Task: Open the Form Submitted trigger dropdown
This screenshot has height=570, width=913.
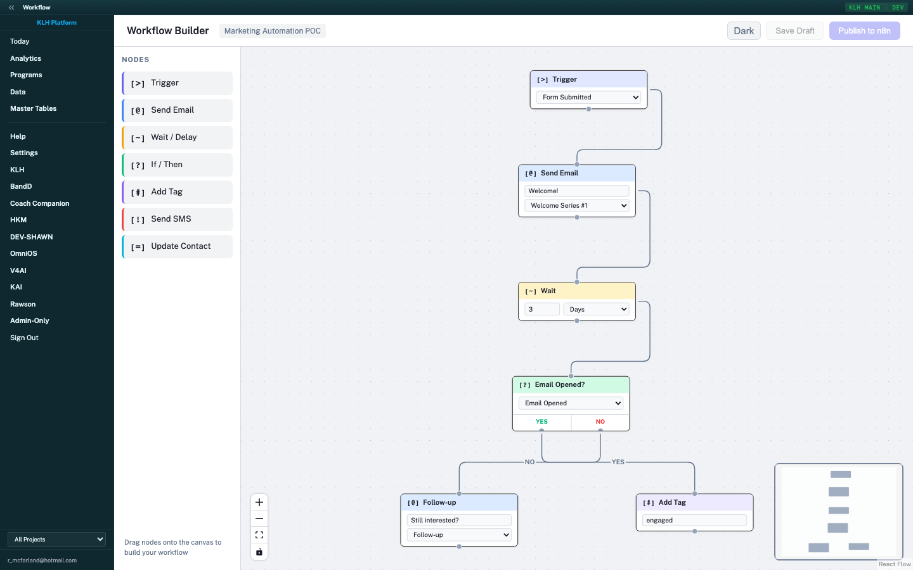Action: [x=588, y=98]
